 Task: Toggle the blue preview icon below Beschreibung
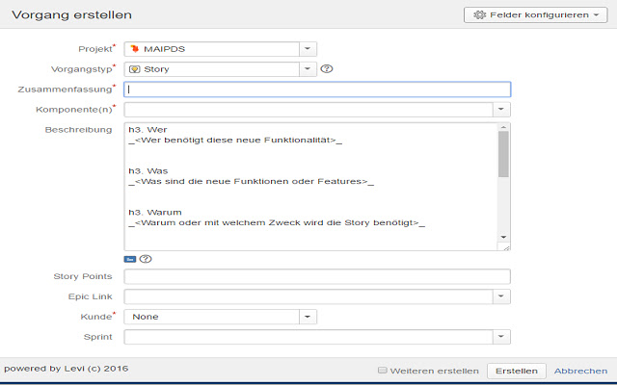130,259
